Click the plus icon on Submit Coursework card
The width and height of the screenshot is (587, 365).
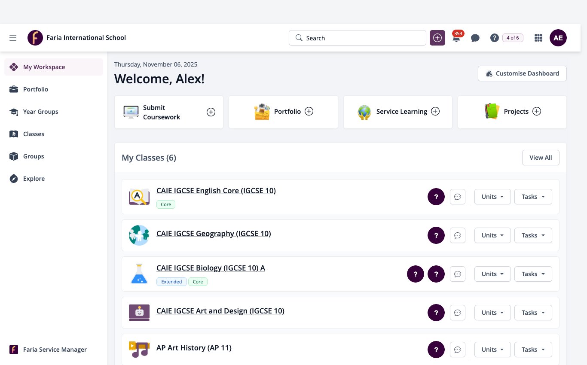211,112
